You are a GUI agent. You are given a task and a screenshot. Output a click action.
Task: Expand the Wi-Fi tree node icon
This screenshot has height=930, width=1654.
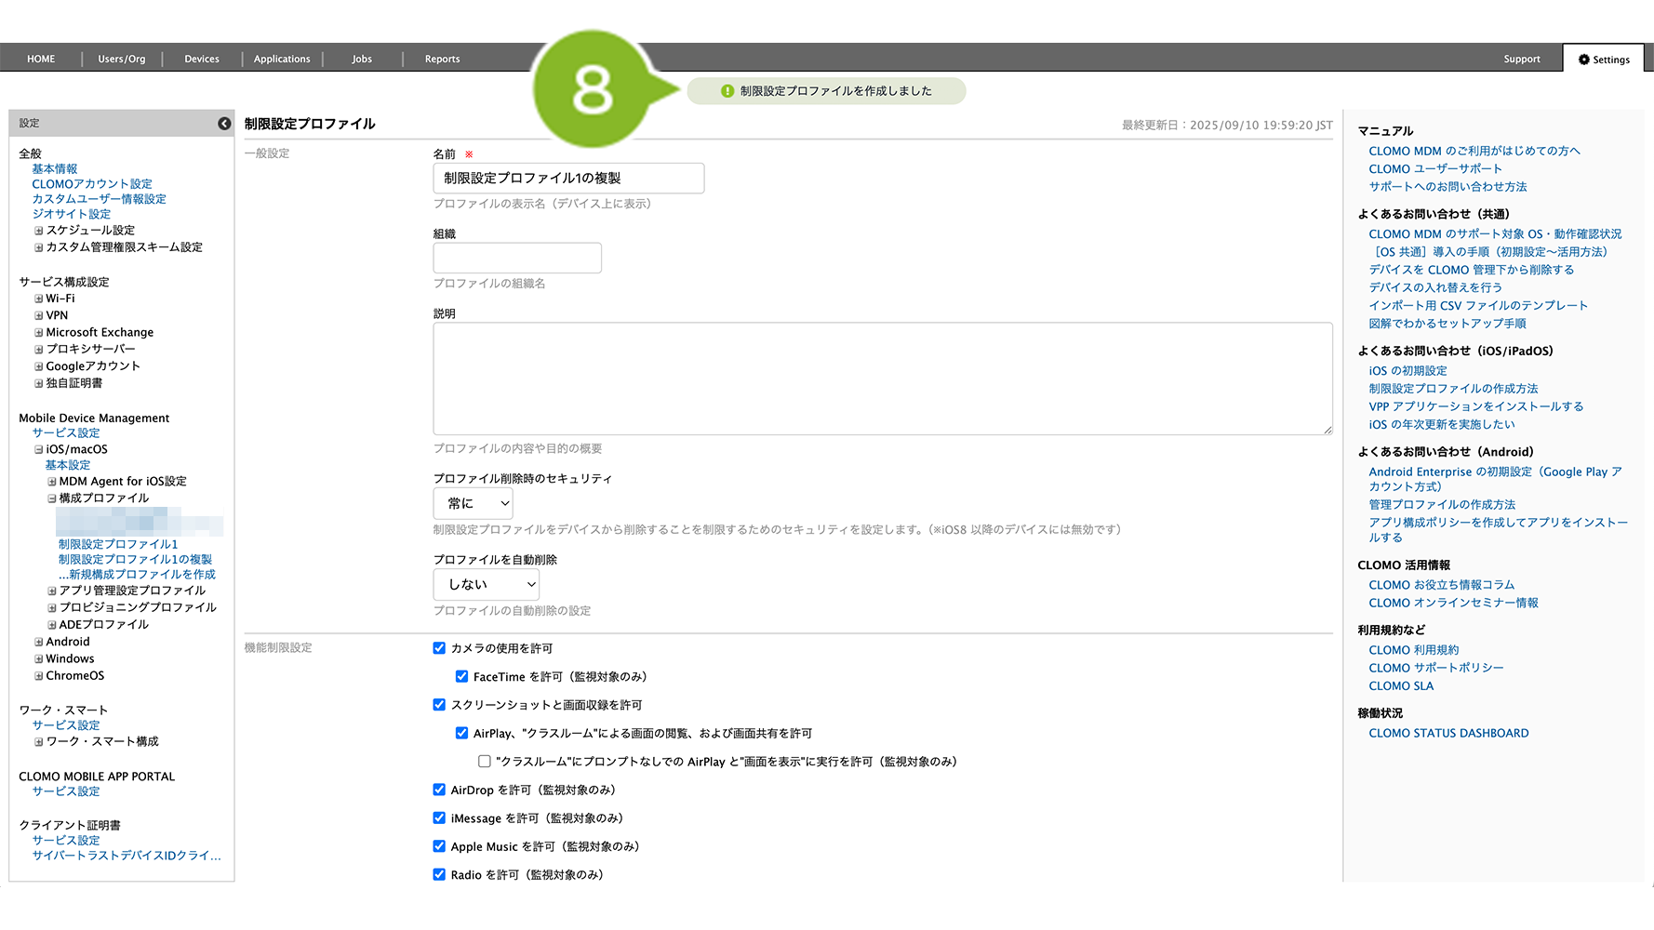pos(39,299)
